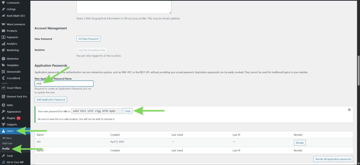
Task: Click the Elementor sidebar icon
Action: point(4,59)
